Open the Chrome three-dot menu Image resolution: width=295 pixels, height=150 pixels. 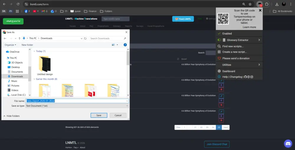tap(291, 4)
